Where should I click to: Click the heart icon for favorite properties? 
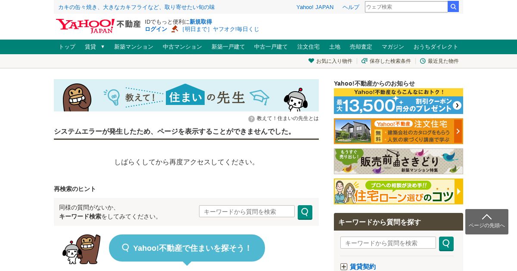tap(311, 61)
